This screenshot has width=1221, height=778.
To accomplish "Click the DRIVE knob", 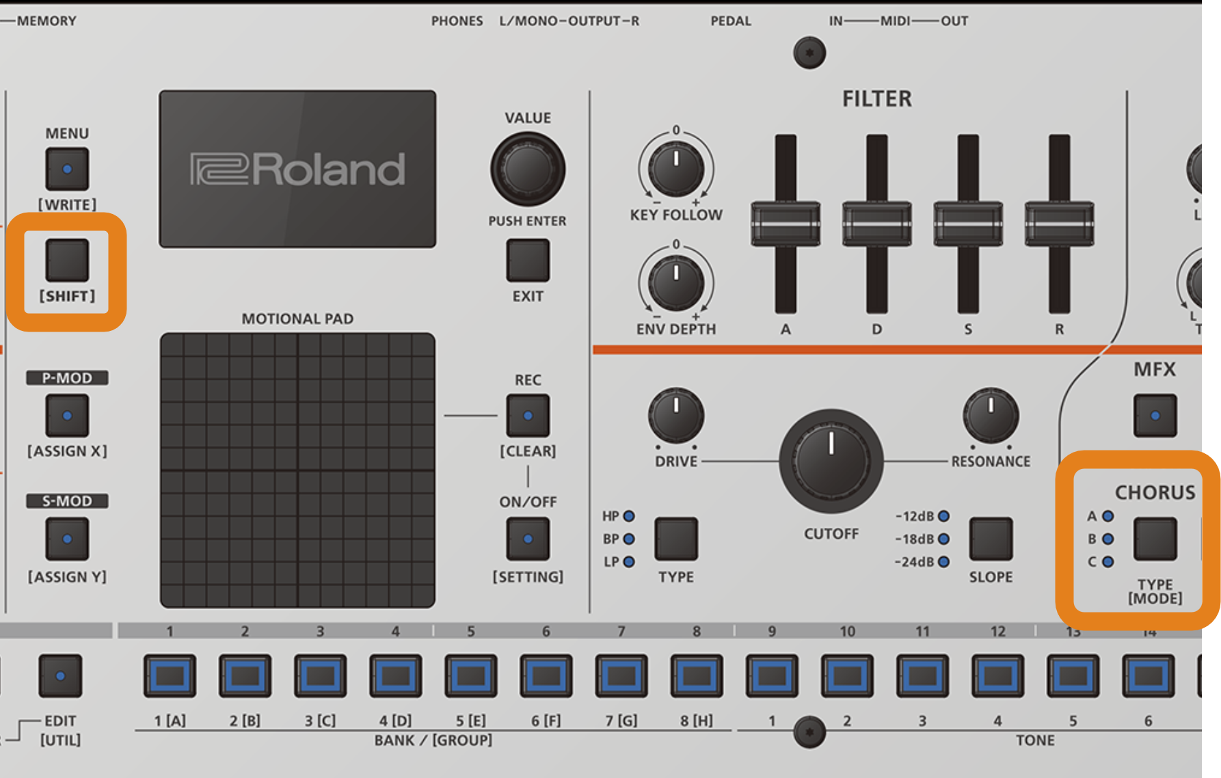I will (x=676, y=415).
